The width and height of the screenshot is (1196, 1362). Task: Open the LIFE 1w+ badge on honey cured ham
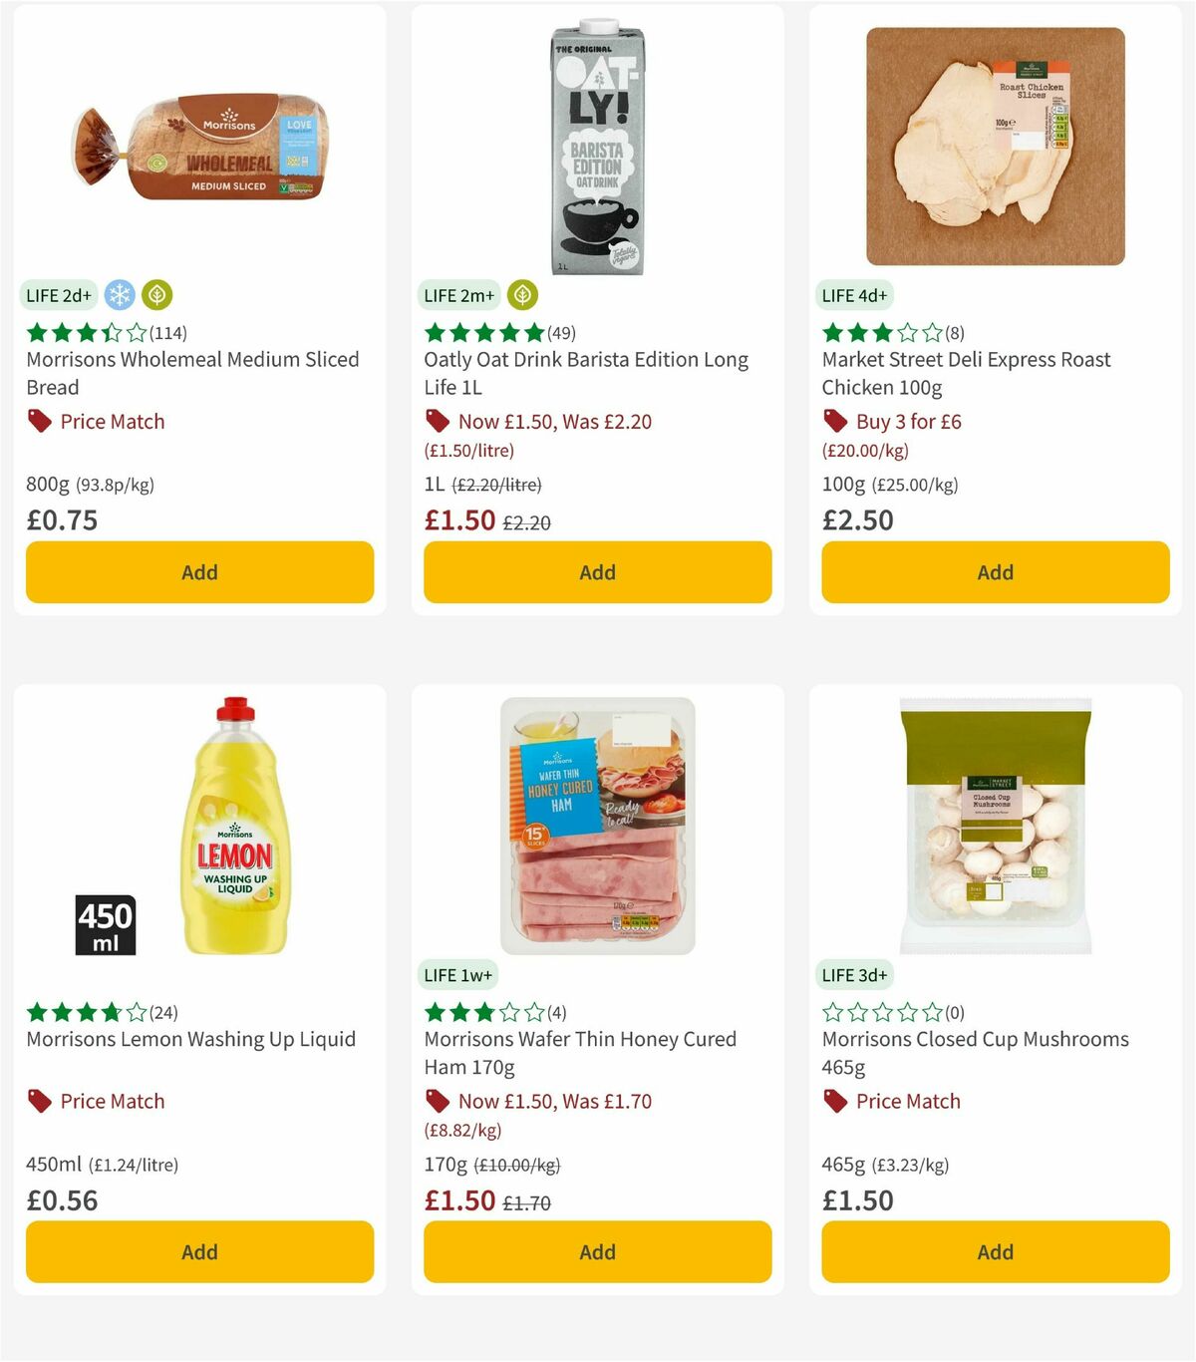tap(457, 974)
